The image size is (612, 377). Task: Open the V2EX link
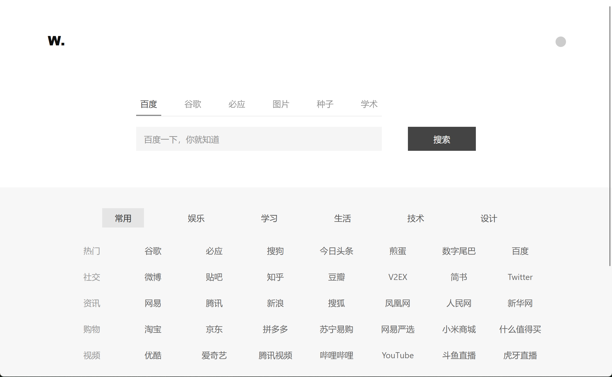[x=397, y=277]
